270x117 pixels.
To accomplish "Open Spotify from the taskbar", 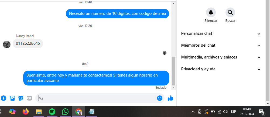I will point(52,112).
